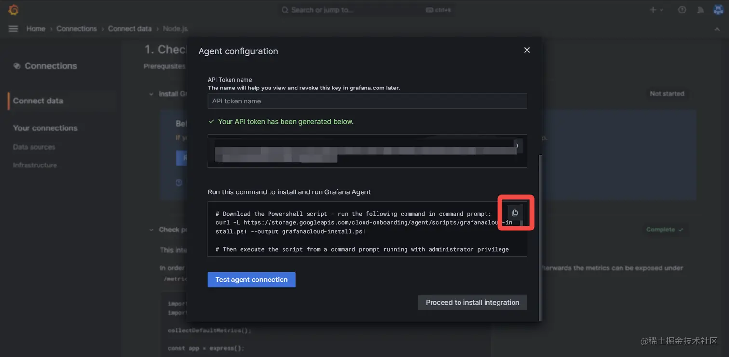Collapse top bar with chevron up icon
This screenshot has height=357, width=729.
click(x=717, y=29)
